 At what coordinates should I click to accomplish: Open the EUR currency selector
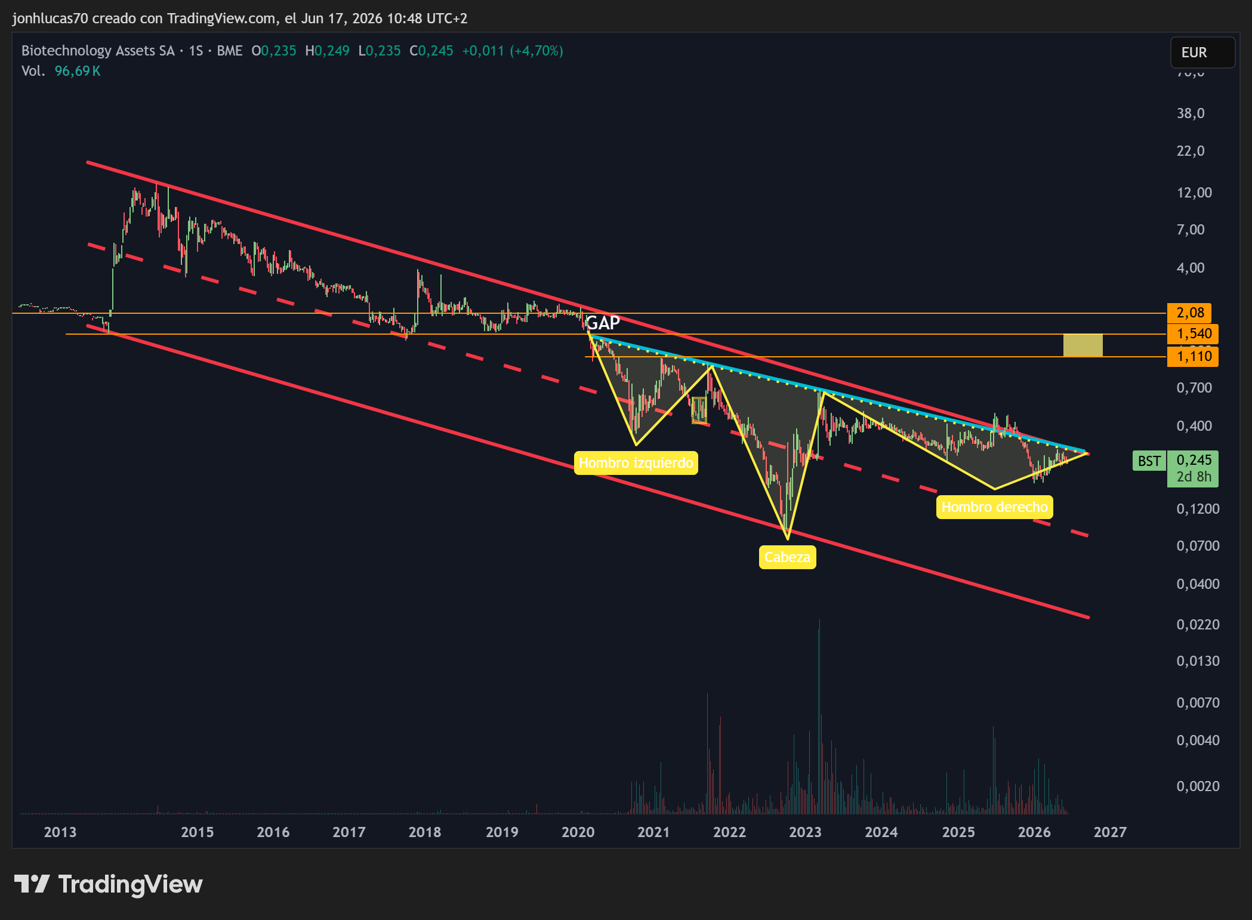(1202, 53)
